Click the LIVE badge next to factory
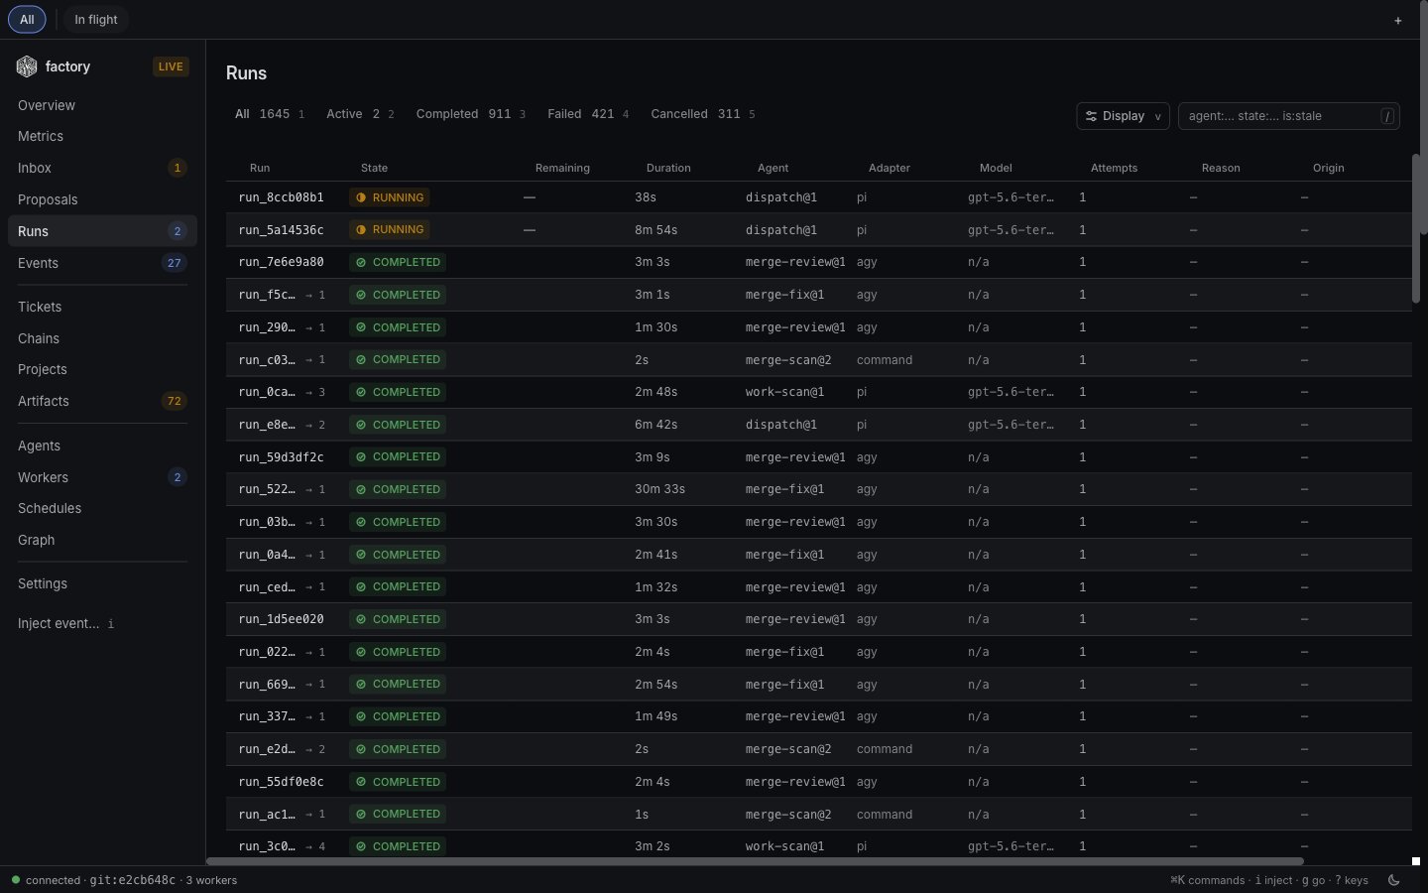This screenshot has width=1428, height=893. [x=171, y=66]
